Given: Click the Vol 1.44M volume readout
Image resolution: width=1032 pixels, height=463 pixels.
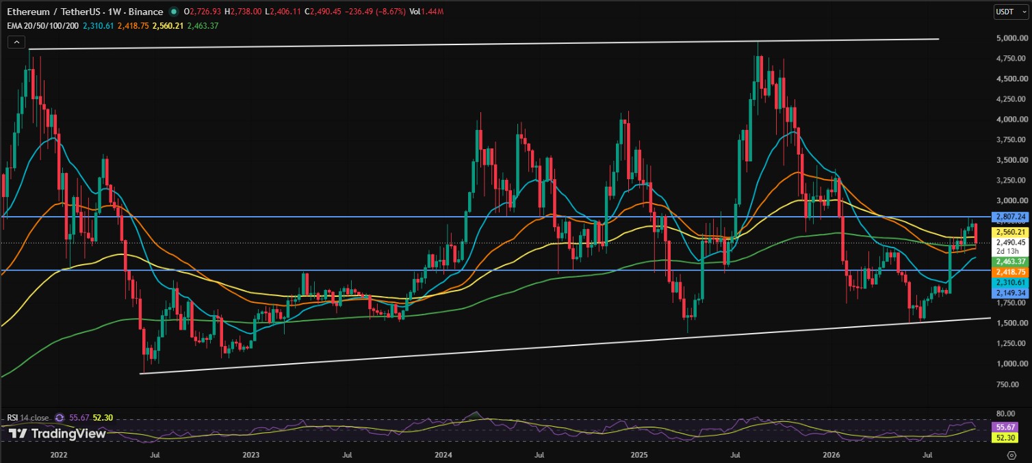Looking at the screenshot, I should pos(426,12).
